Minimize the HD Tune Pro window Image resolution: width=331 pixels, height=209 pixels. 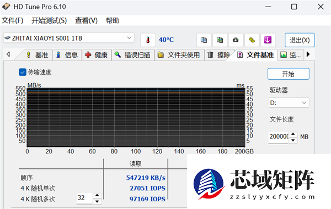[x=268, y=7]
